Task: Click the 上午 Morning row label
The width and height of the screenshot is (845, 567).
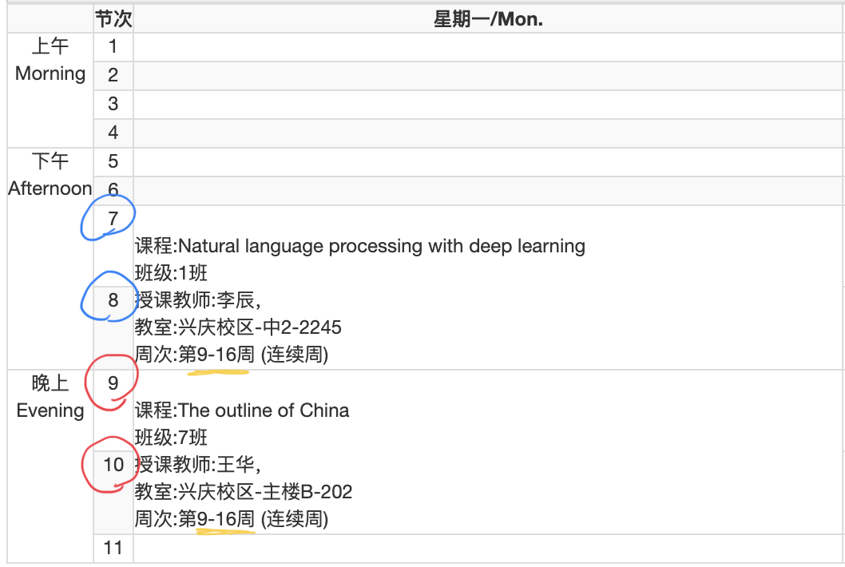Action: 50,60
